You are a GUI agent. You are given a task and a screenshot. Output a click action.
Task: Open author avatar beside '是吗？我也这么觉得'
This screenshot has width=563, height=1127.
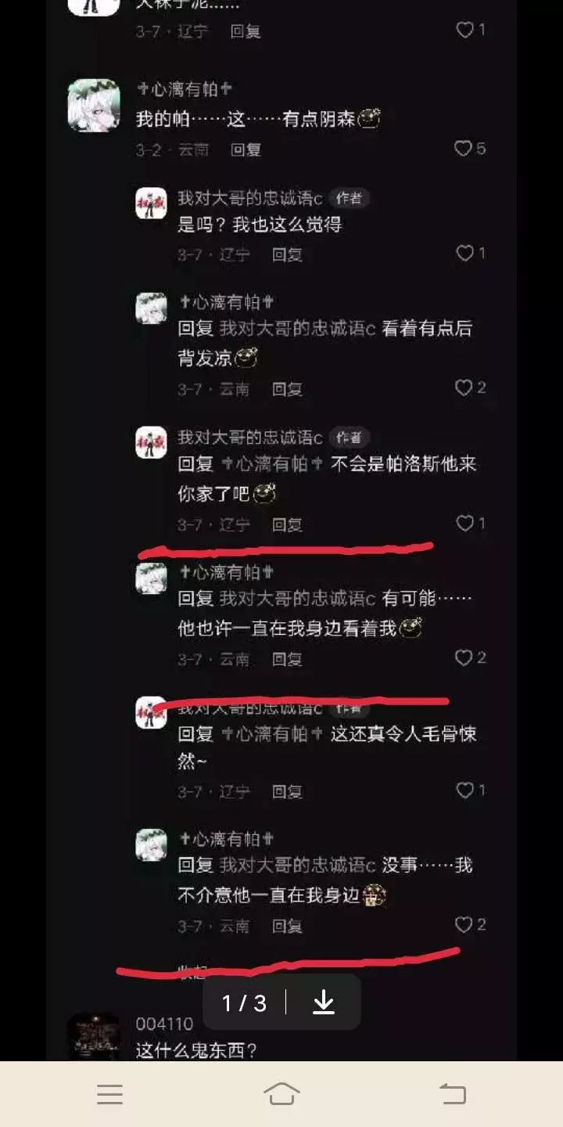coord(151,203)
